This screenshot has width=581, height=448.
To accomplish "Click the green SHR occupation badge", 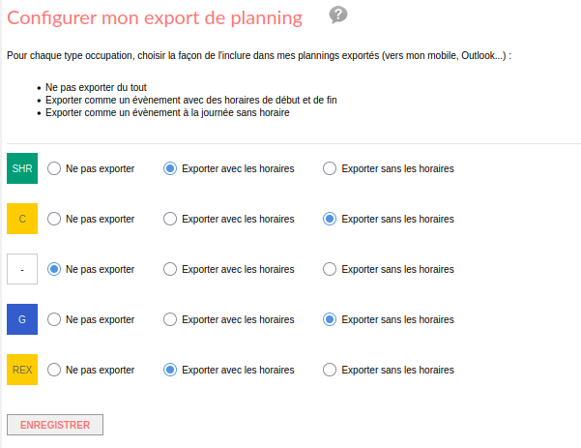I will coord(22,168).
